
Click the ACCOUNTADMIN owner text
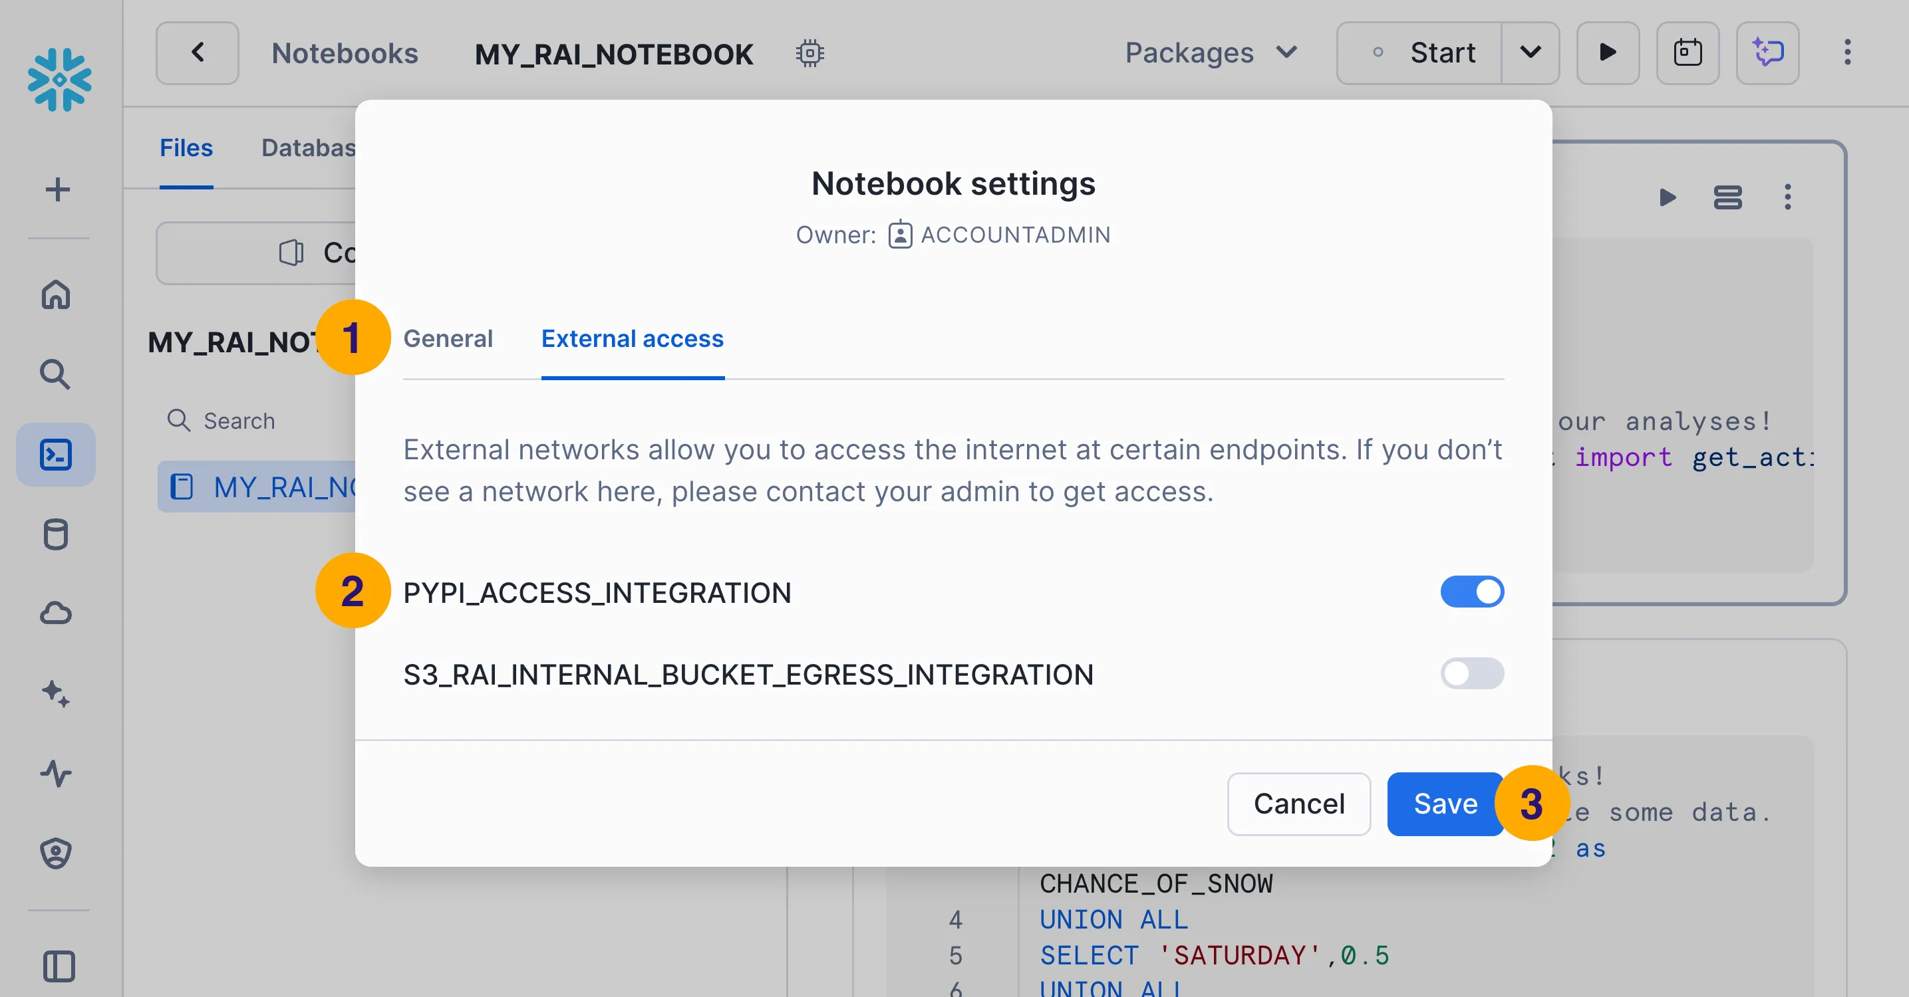(1015, 235)
